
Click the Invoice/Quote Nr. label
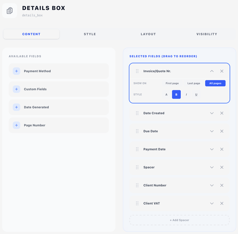click(157, 71)
